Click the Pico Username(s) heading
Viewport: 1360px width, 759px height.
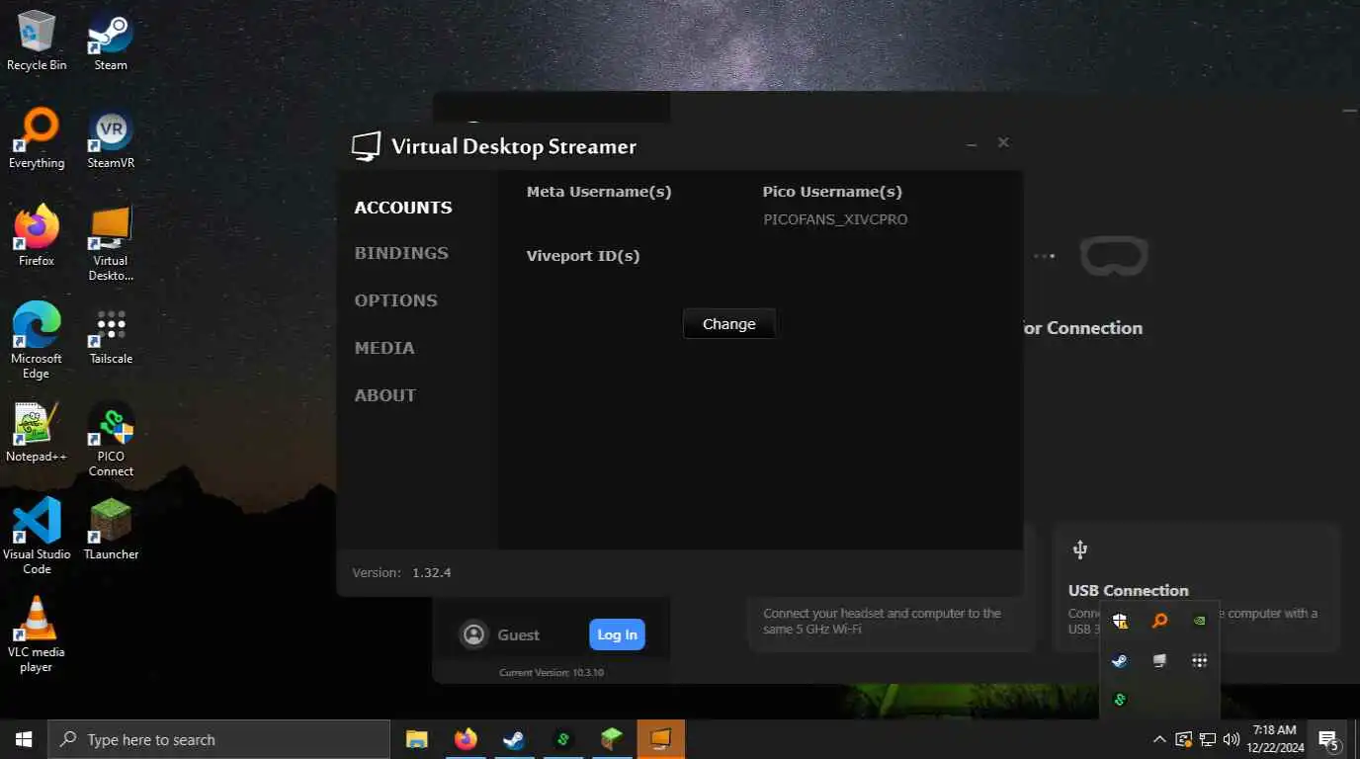click(x=832, y=192)
